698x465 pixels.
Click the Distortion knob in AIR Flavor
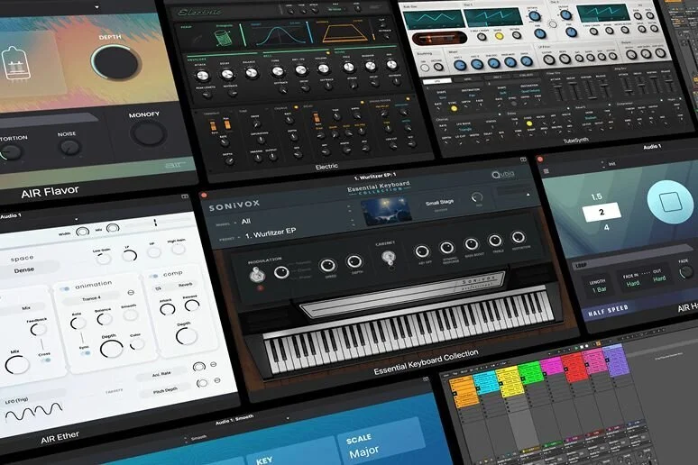(11, 152)
